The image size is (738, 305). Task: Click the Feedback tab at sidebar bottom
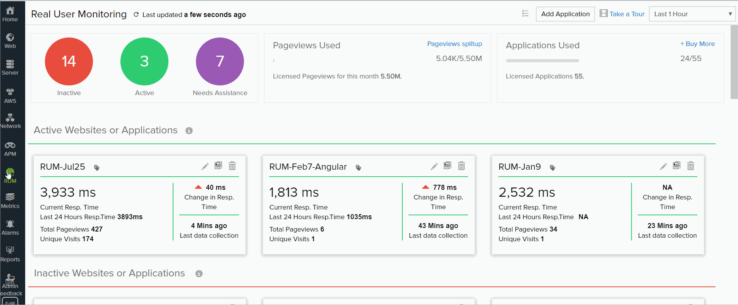click(x=11, y=293)
